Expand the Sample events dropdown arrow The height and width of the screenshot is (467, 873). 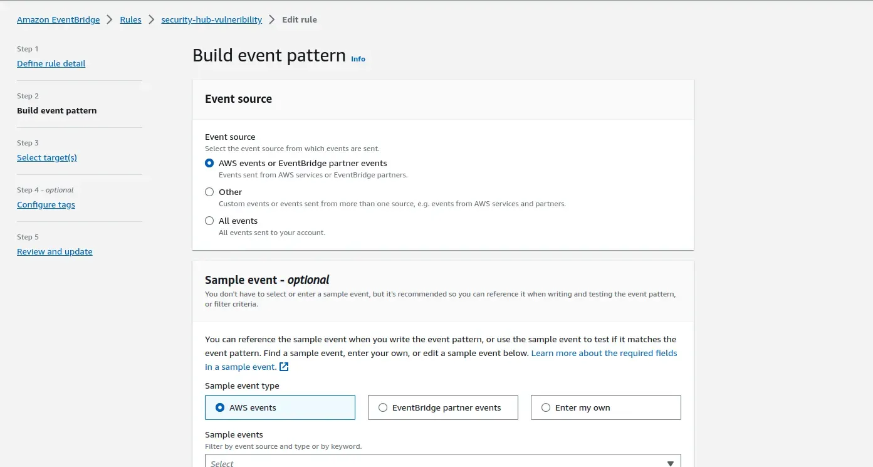point(670,463)
